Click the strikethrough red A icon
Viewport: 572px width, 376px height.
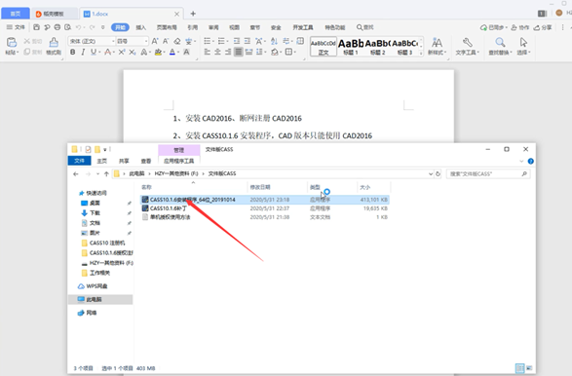pyautogui.click(x=107, y=53)
